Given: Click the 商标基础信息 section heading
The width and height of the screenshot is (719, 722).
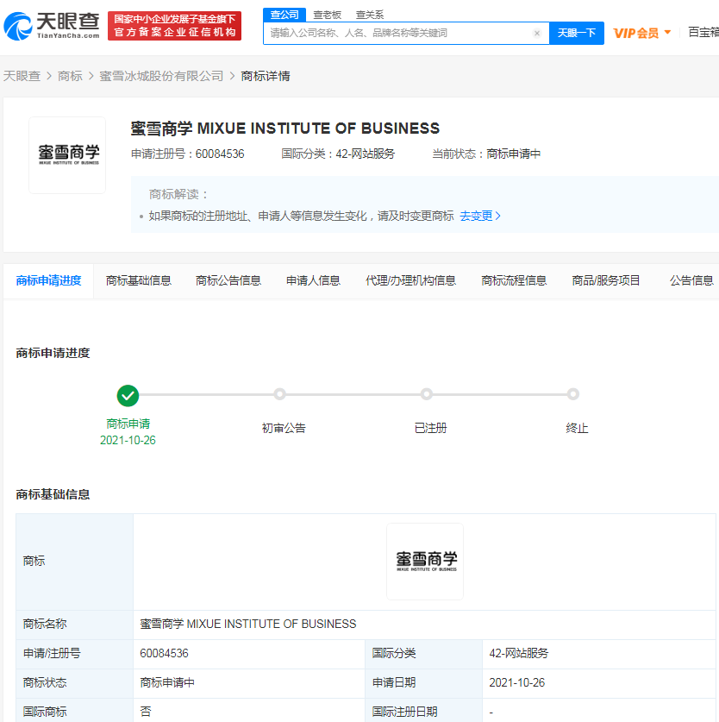Looking at the screenshot, I should tap(53, 494).
